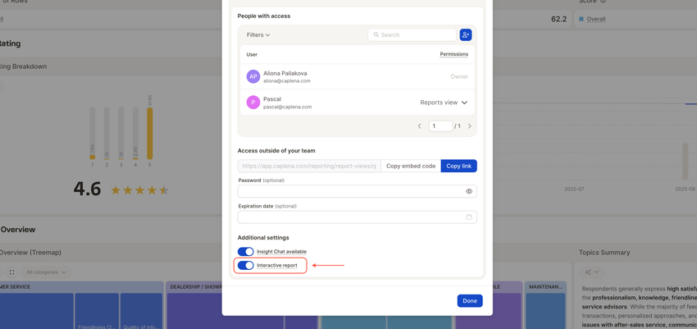Go to next page of users
The image size is (697, 329).
470,126
